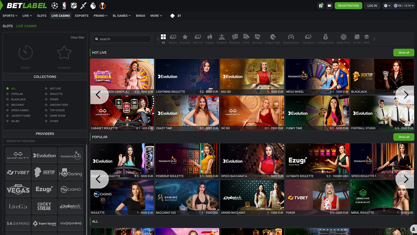This screenshot has width=417, height=235.
Task: Filter games by Popular flame icon
Action: click(x=210, y=39)
